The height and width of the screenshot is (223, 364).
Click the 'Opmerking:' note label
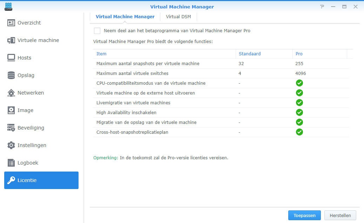pyautogui.click(x=106, y=158)
